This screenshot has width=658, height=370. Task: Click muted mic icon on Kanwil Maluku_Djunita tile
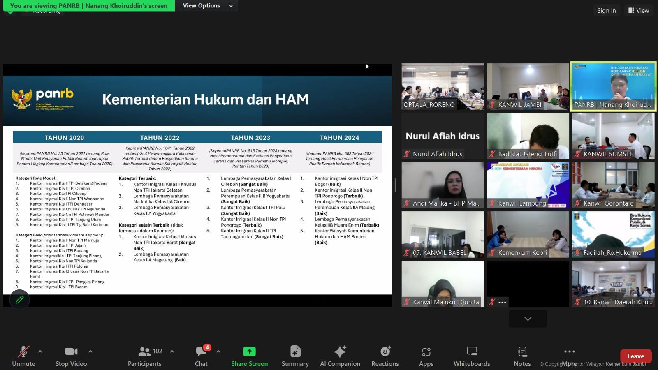tap(407, 302)
